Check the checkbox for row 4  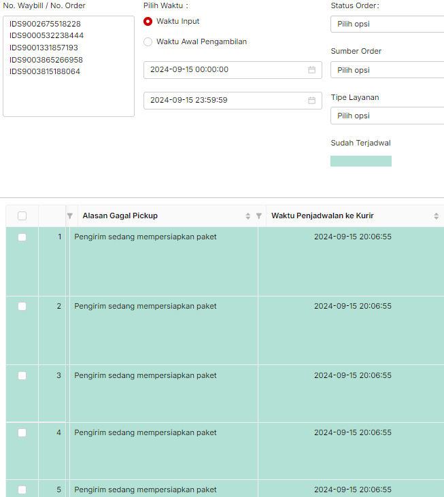tap(22, 432)
